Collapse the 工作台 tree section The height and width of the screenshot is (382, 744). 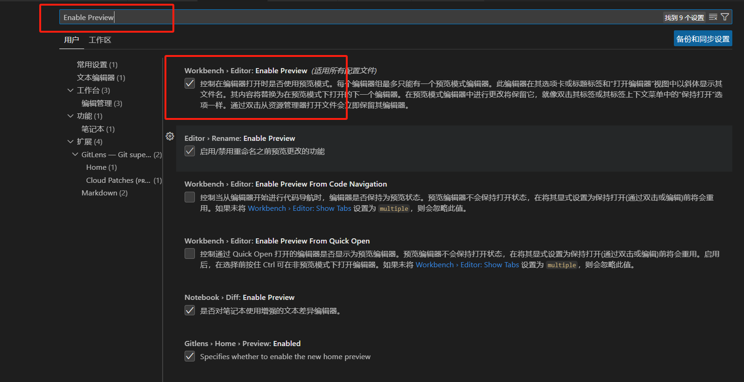click(71, 90)
